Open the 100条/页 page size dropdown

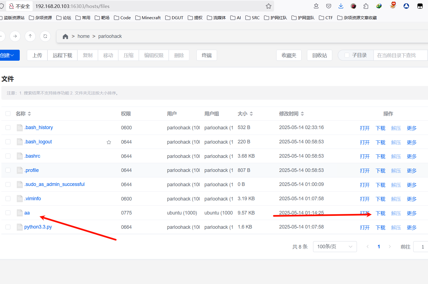pyautogui.click(x=334, y=247)
